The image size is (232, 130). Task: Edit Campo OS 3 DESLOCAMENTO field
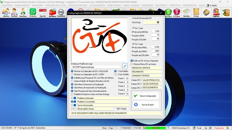pyautogui.click(x=151, y=88)
